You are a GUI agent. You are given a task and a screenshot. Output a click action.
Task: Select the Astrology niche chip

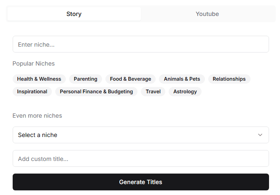[185, 92]
